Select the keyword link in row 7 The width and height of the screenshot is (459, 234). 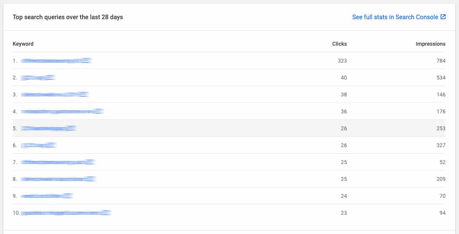click(x=58, y=162)
